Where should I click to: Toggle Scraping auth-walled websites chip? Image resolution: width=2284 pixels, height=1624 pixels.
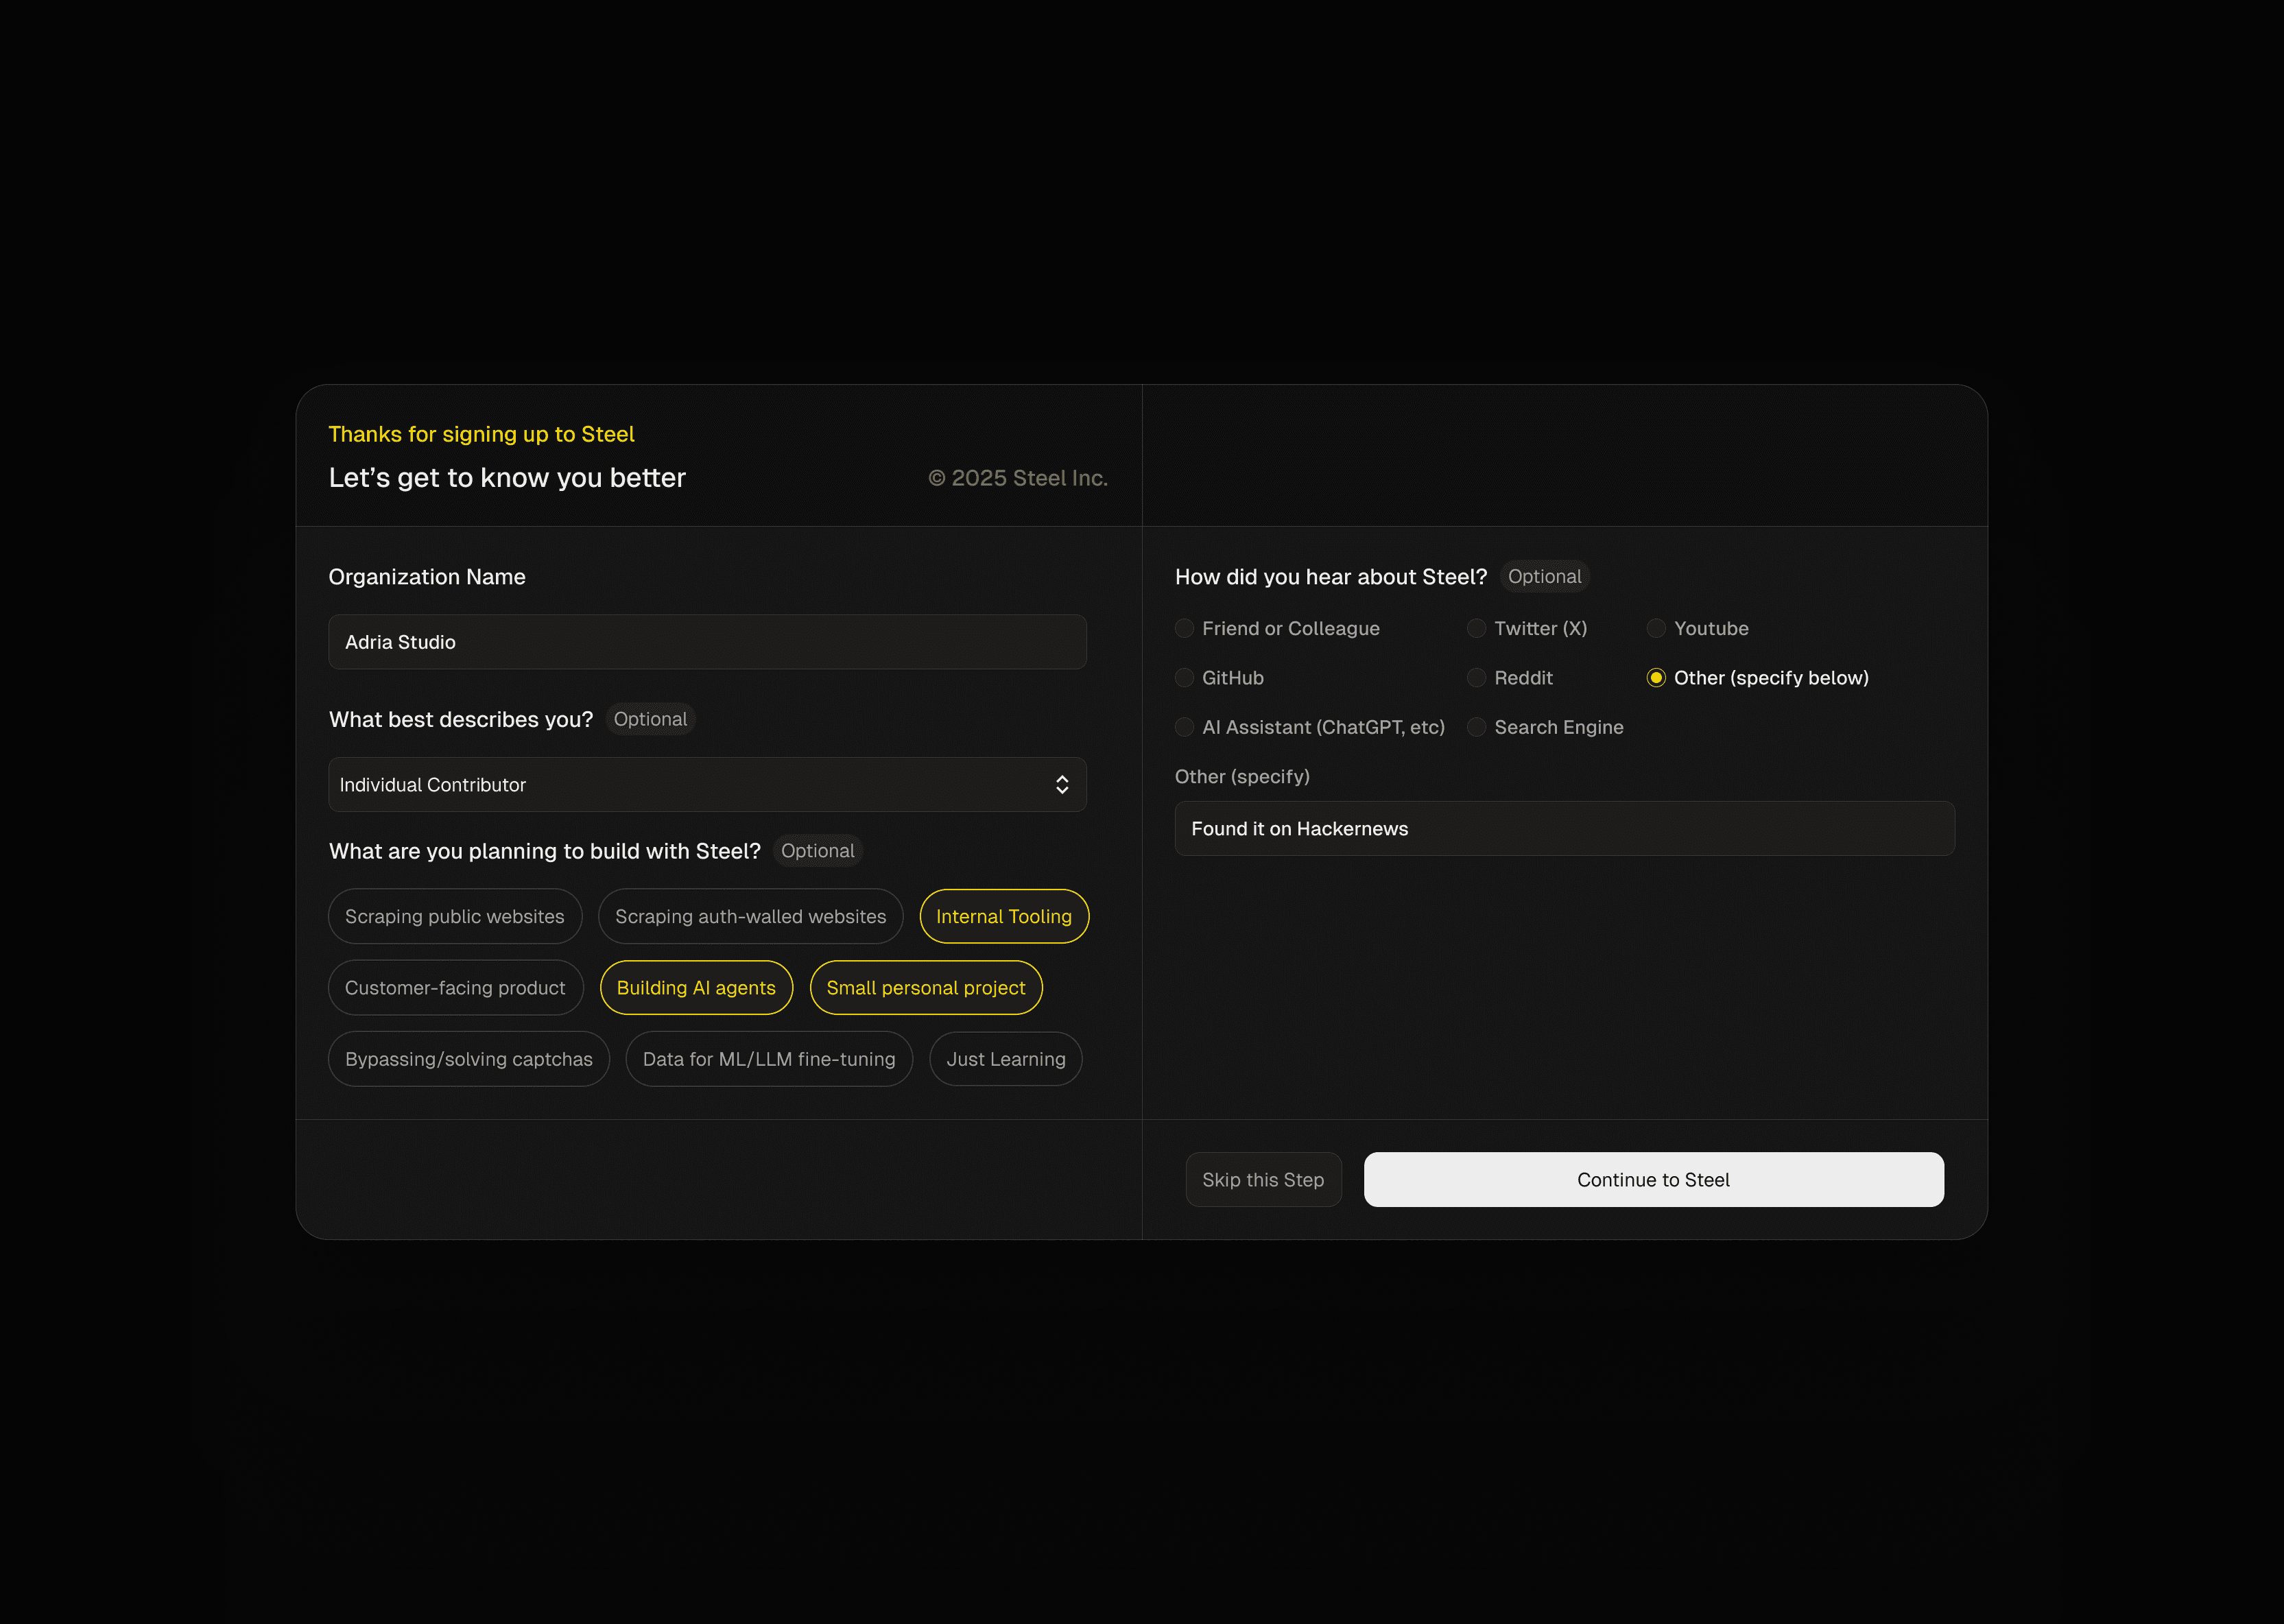pos(750,917)
